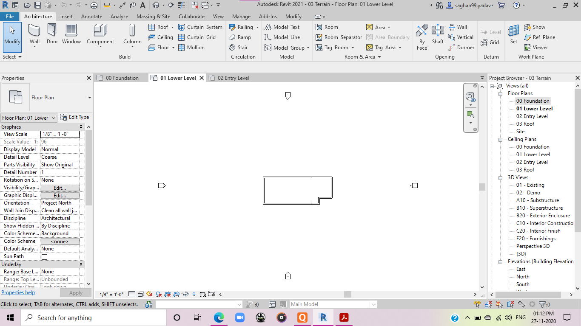Click the Edit Type button
581x326 pixels.
pos(75,118)
